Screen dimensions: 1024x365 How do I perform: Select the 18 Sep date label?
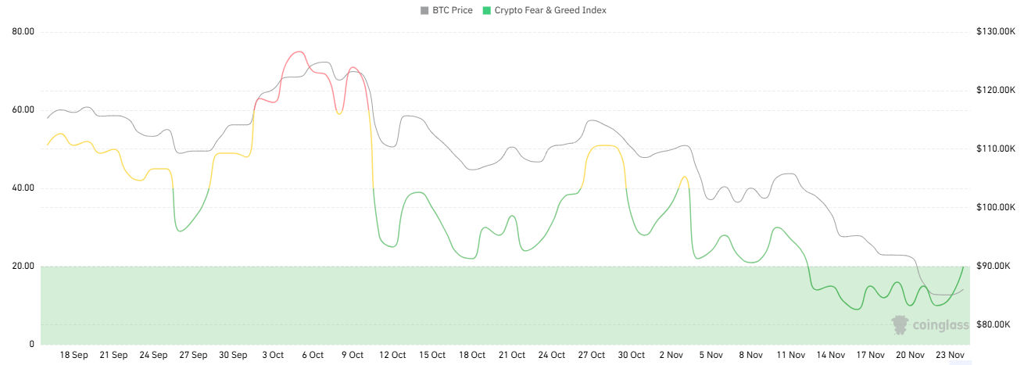coord(74,355)
